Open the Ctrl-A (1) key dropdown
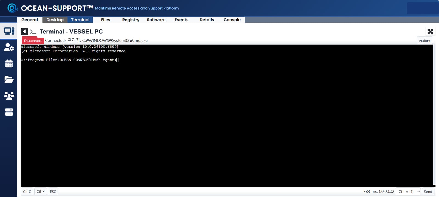439x197 pixels. pos(408,192)
